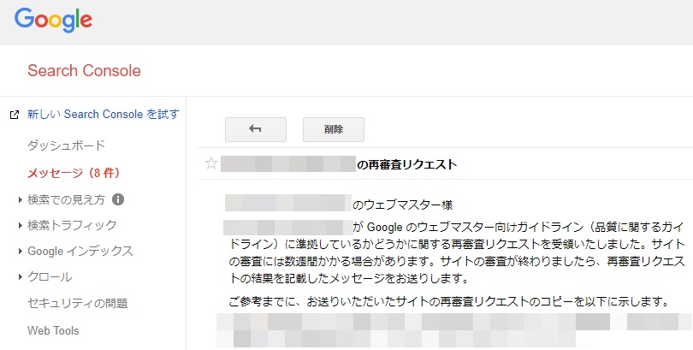Open Web Tools in sidebar

tap(53, 330)
